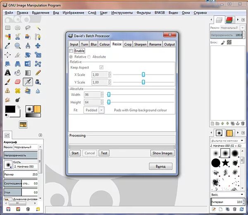Open the Фильтры menu
The height and width of the screenshot is (215, 248).
click(143, 13)
